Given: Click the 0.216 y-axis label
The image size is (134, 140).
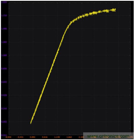Looking at the screenshot, I should pyautogui.click(x=4, y=109).
